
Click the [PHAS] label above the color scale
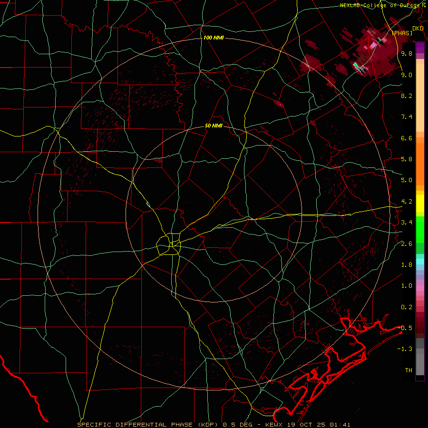point(402,33)
